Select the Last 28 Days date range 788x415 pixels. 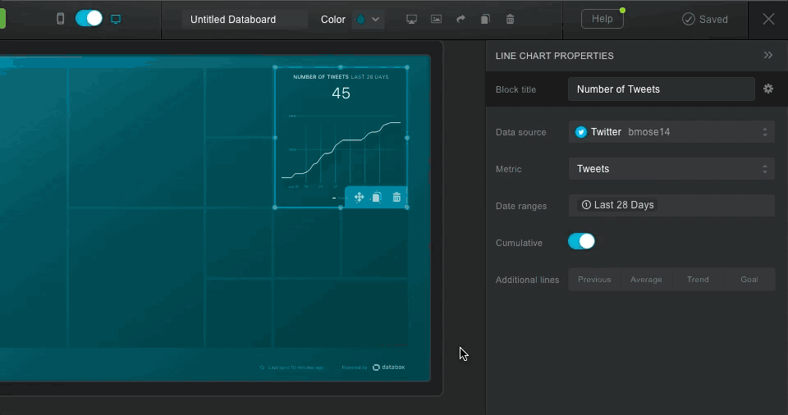pos(618,205)
